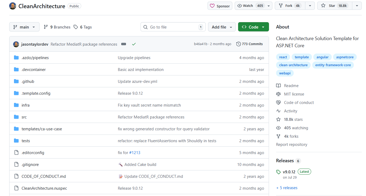Screen dimensions: 366x196
Task: Open 'Fix key vault secret name mismatch' commit
Action: pyautogui.click(x=149, y=105)
